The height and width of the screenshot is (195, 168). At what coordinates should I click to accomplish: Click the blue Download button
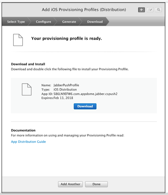pos(85,106)
